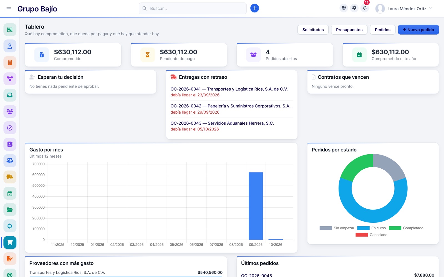Click the 4 Pedidos abiertos count

268,52
